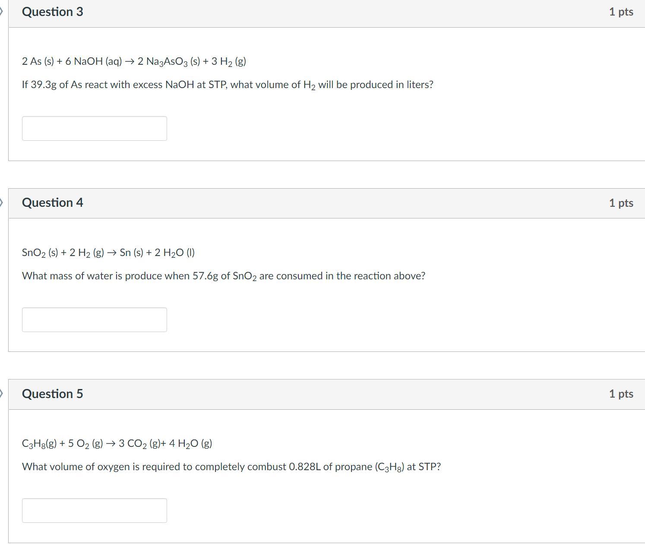Click the 1 pts label on Question 3
Viewport: 645px width, 544px height.
point(621,12)
